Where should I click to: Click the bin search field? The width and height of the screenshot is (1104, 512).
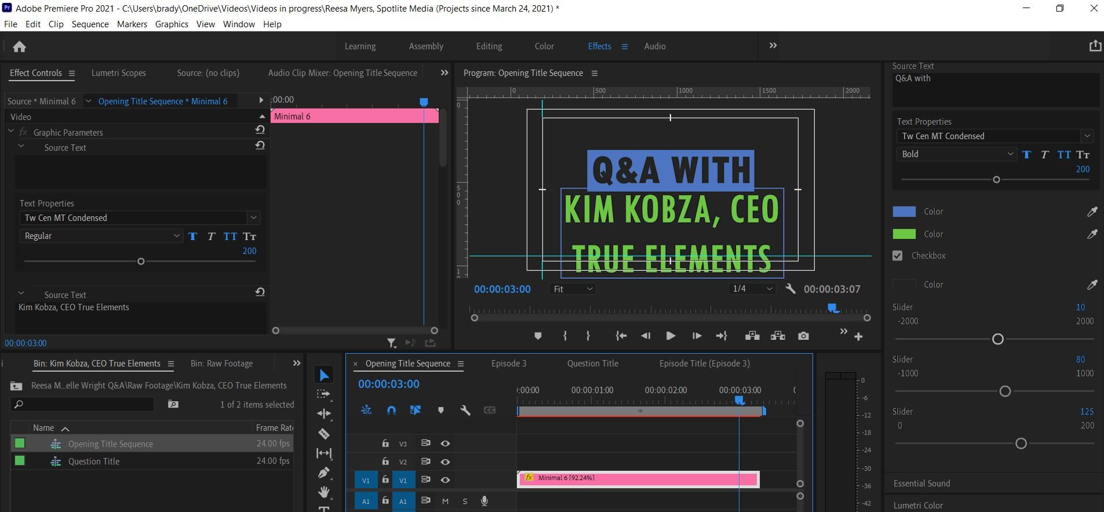point(83,404)
